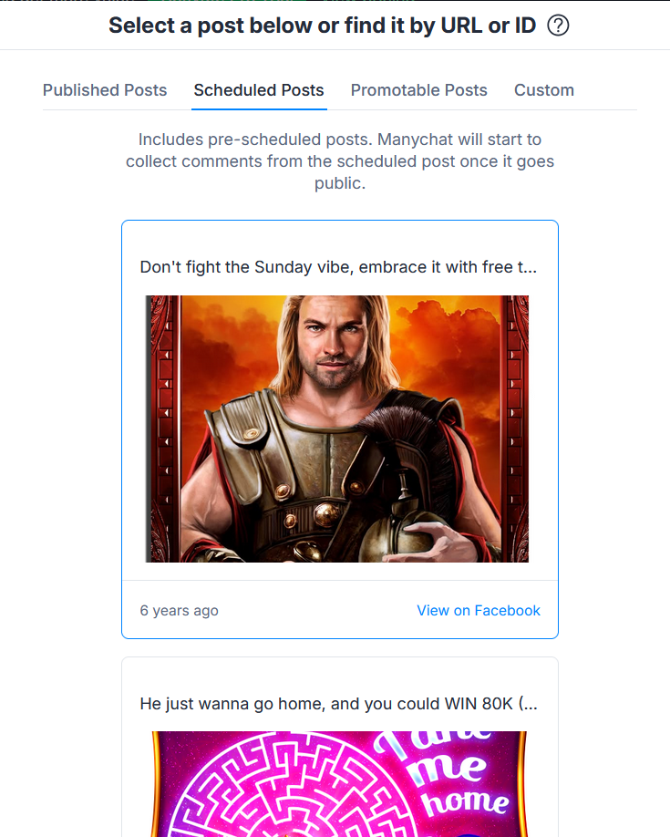Image resolution: width=670 pixels, height=837 pixels.
Task: Select the pink maze image thumbnail
Action: (339, 784)
